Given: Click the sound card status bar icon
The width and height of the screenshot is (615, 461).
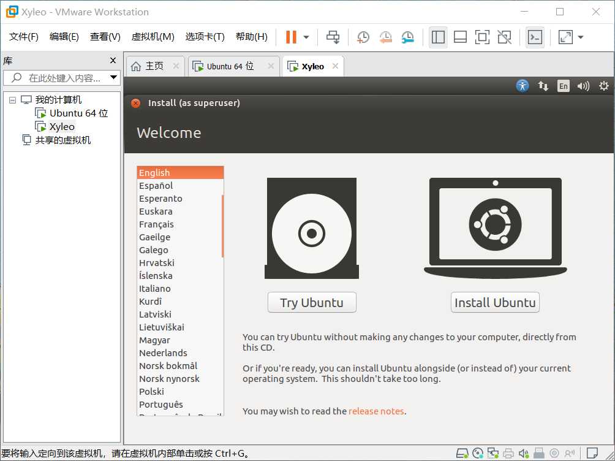Looking at the screenshot, I should pyautogui.click(x=524, y=454).
